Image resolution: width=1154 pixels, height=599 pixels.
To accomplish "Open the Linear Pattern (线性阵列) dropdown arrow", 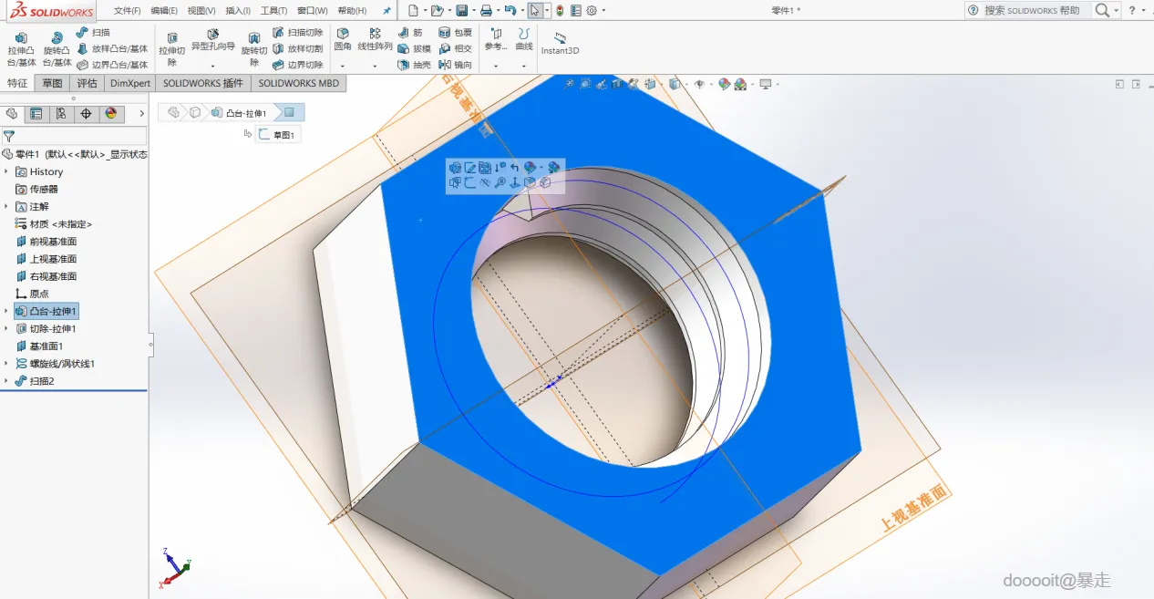I will [375, 66].
